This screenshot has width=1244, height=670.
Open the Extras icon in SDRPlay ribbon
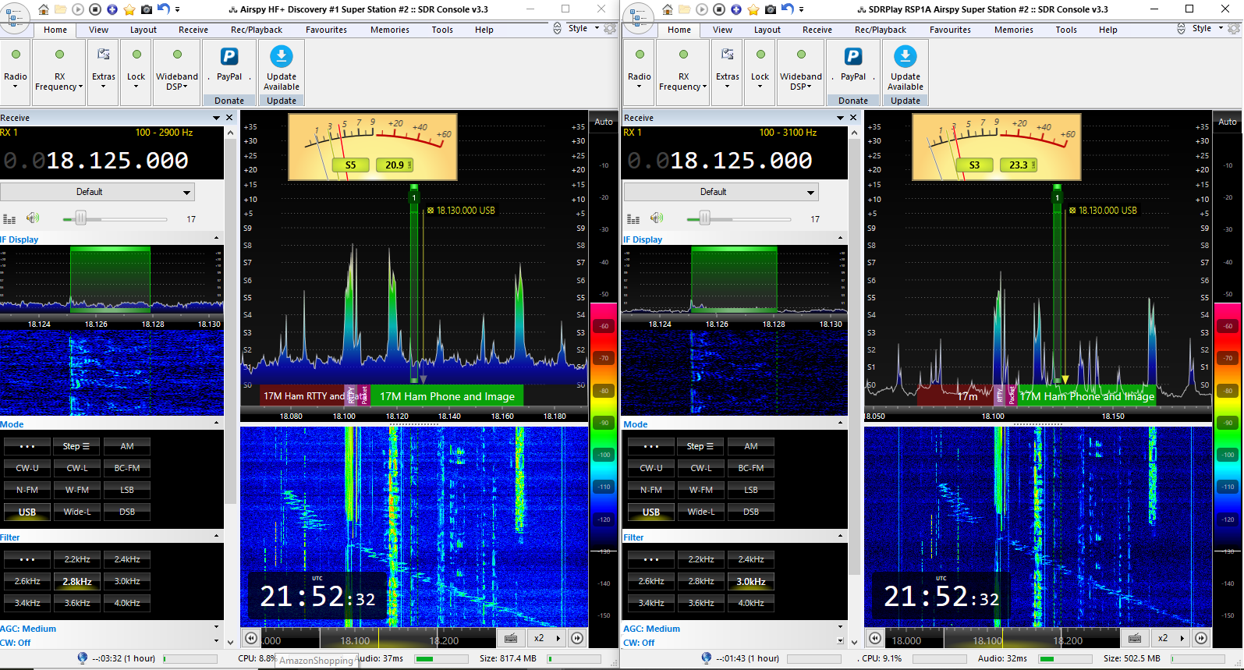click(x=728, y=55)
